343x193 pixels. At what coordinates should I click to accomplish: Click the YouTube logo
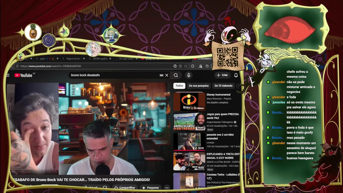[23, 75]
